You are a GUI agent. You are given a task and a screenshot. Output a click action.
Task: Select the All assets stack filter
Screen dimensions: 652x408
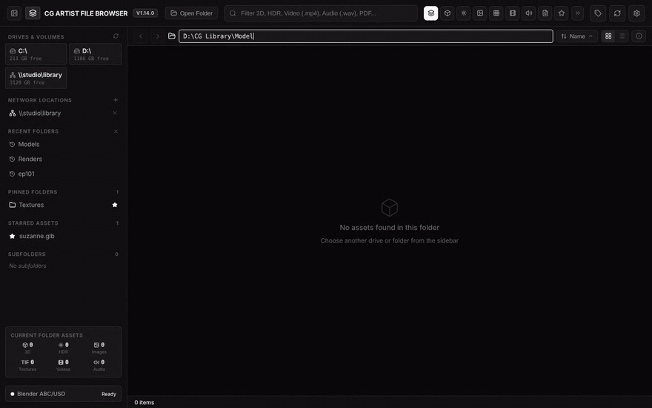click(x=430, y=13)
